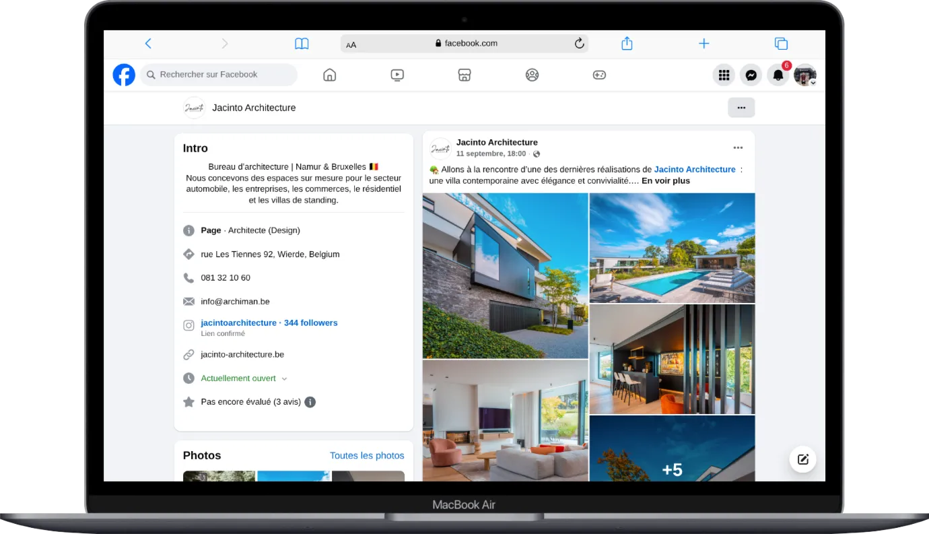Image resolution: width=929 pixels, height=534 pixels.
Task: Click the new message compose floating button
Action: (x=802, y=459)
